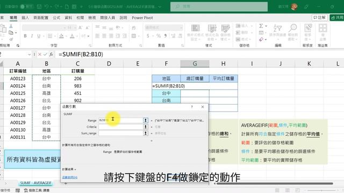Open the 開發人員 Developer ribbon tab
This screenshot has height=193, width=344.
click(107, 18)
